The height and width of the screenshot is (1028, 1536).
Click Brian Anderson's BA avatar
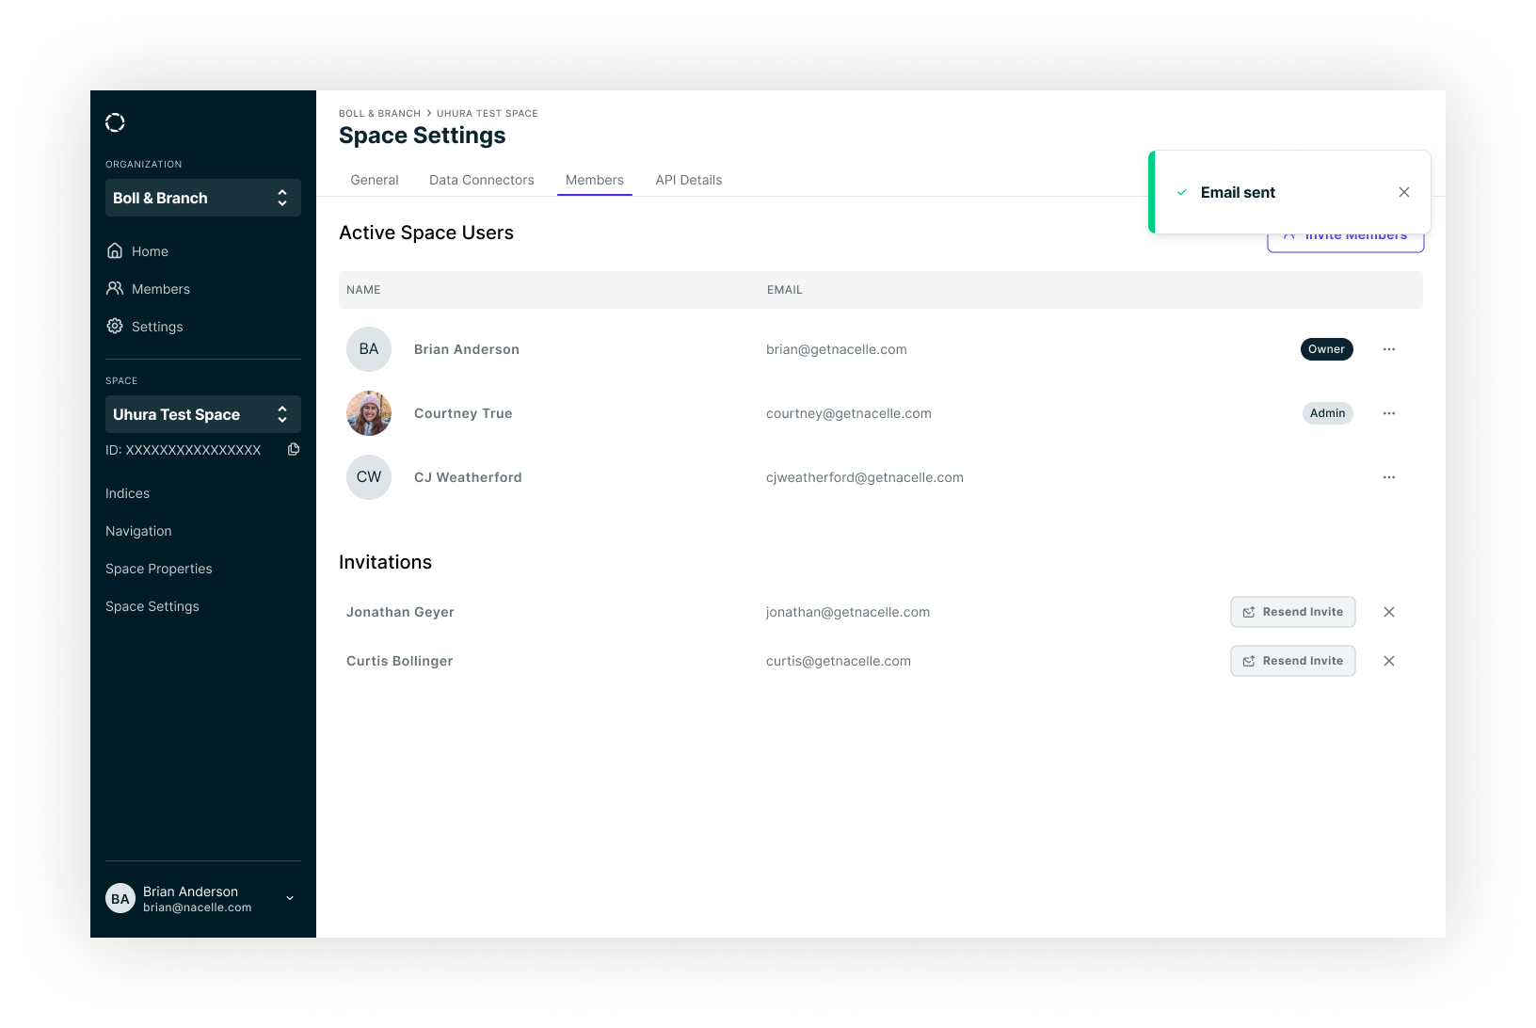coord(369,349)
